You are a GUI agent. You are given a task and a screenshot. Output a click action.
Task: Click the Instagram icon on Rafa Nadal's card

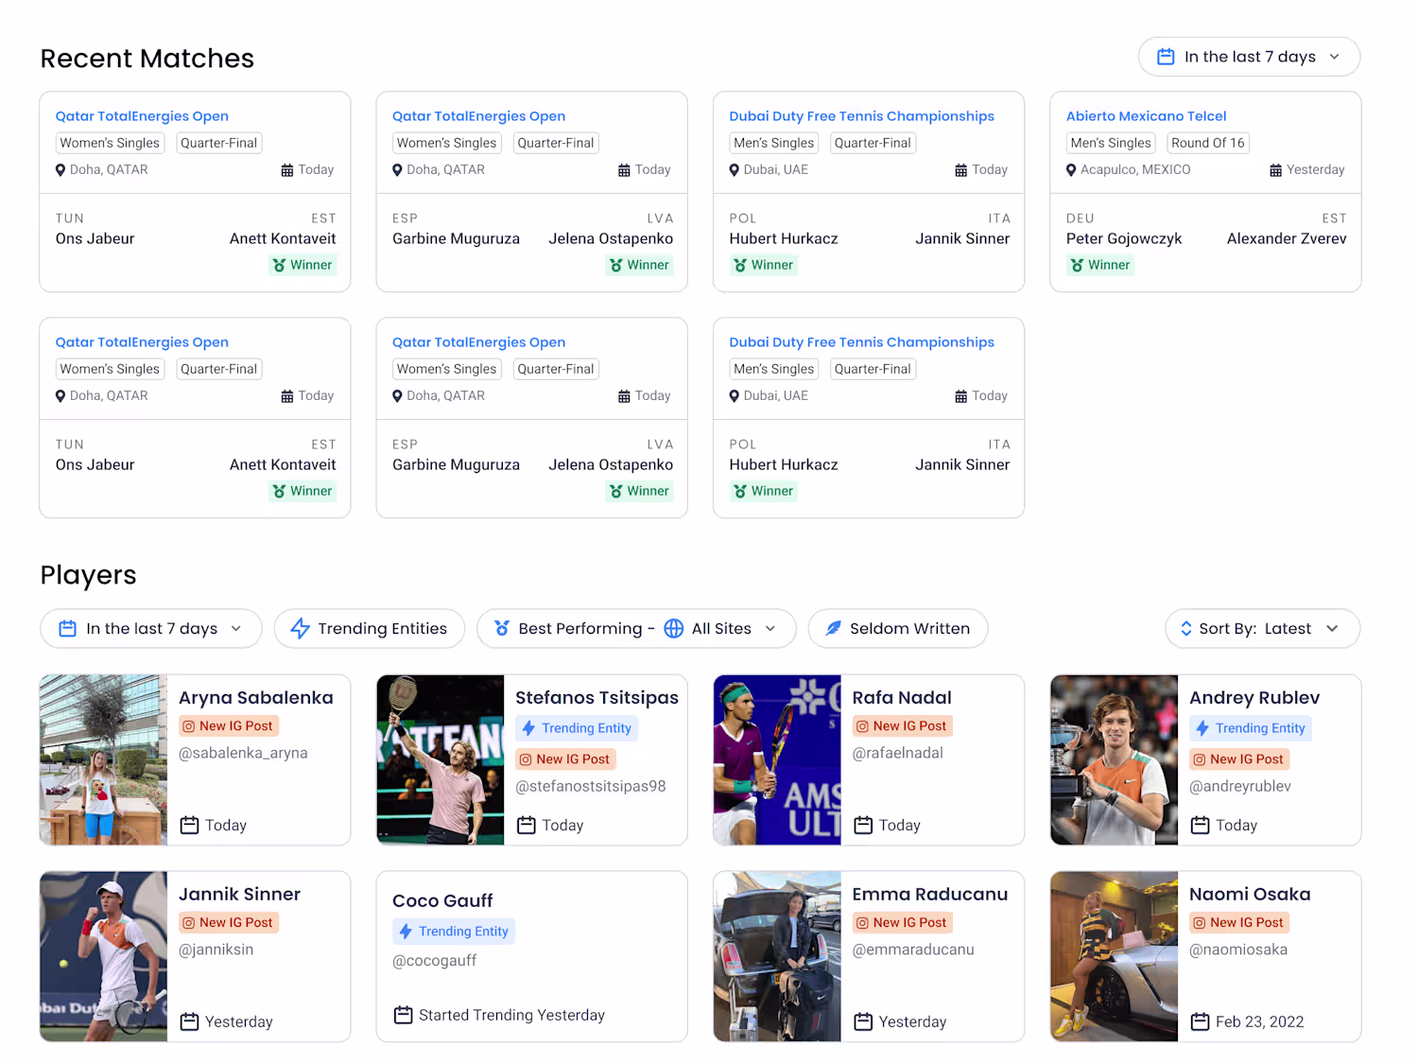pyautogui.click(x=862, y=726)
